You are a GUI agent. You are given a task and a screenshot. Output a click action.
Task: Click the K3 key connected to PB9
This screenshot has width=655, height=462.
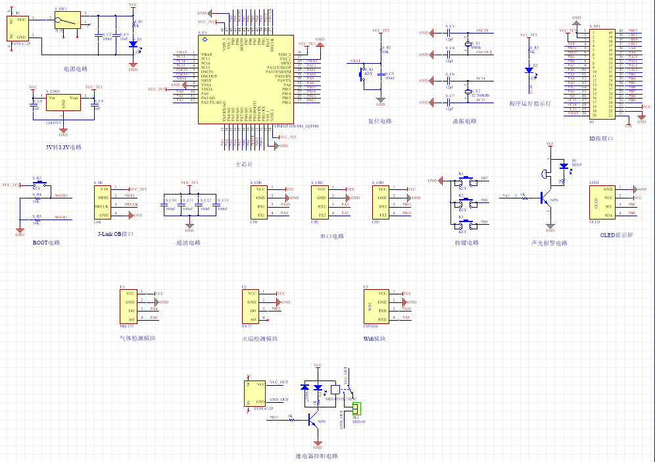point(466,225)
